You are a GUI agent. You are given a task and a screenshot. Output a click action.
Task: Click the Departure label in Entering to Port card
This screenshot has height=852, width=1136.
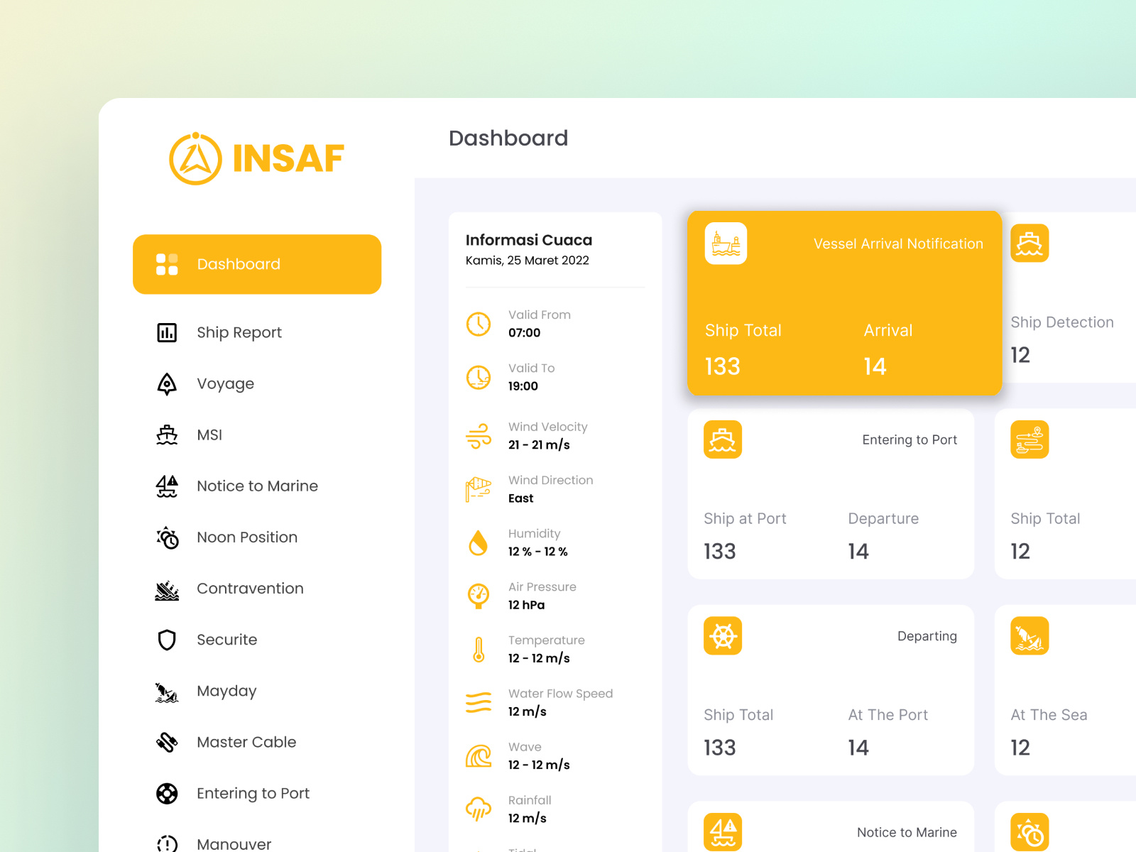tap(883, 519)
